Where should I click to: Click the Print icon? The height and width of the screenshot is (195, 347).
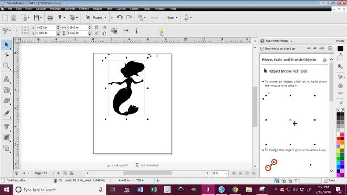click(50, 18)
